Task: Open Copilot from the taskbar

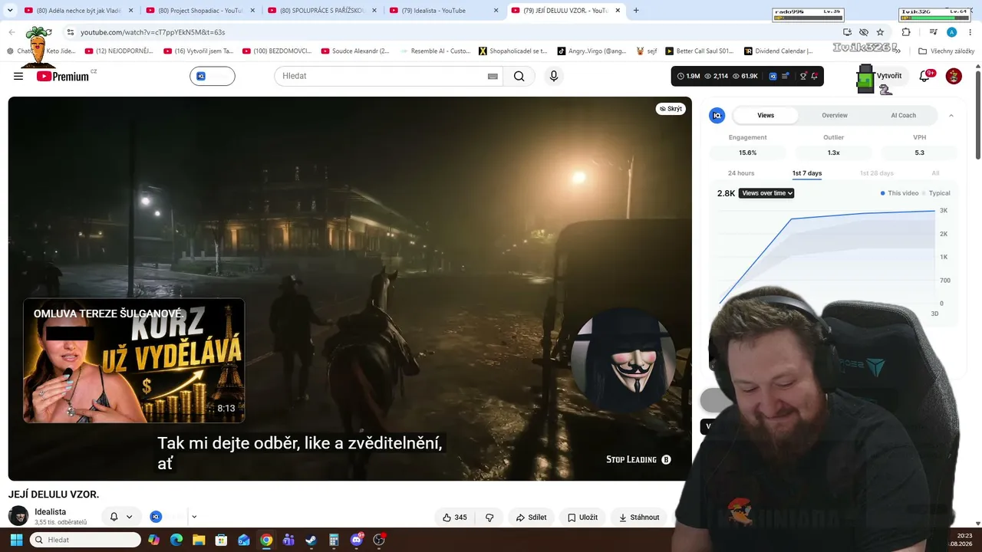Action: 153,540
